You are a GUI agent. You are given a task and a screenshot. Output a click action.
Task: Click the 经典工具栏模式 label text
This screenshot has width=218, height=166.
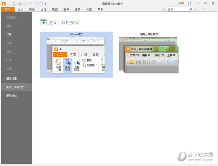(x=149, y=34)
